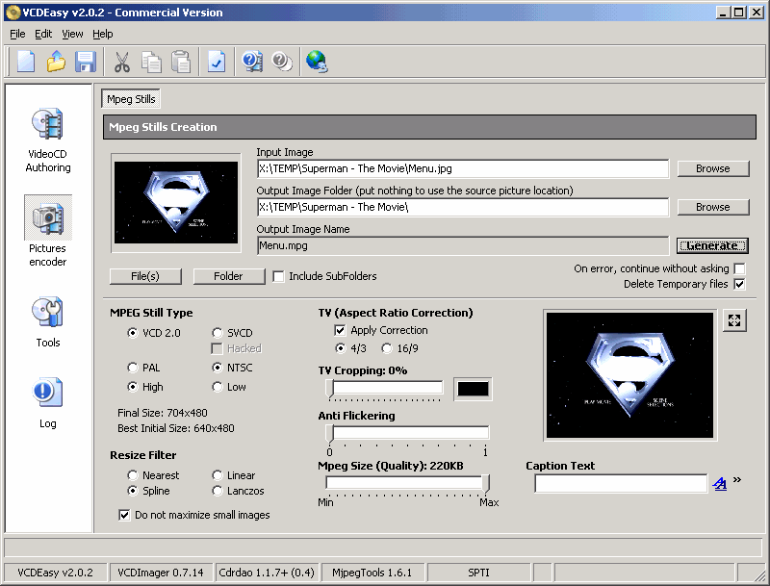
Task: Toggle Delete Temporary files checkbox
Action: click(x=739, y=284)
